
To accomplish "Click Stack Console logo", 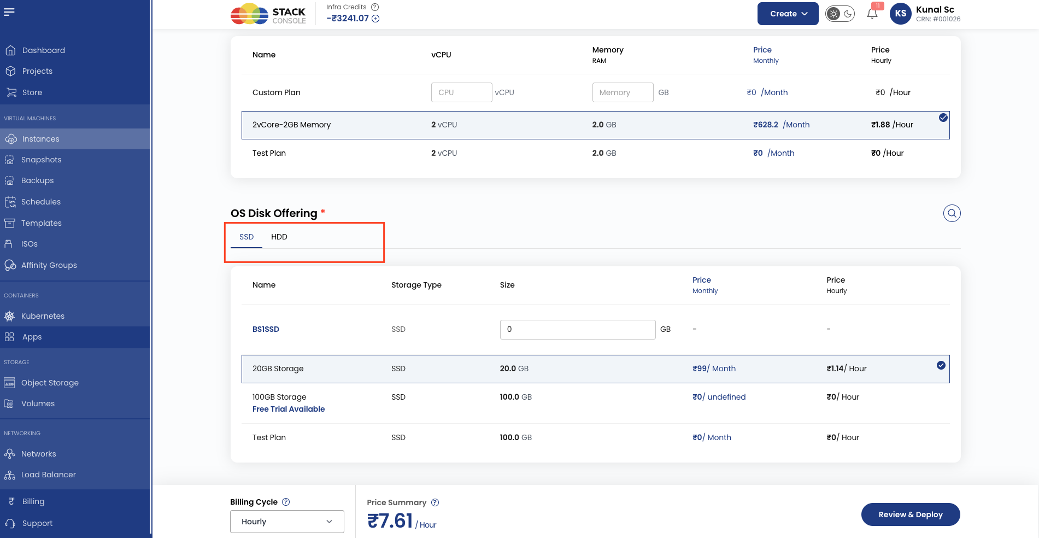I will pos(268,14).
